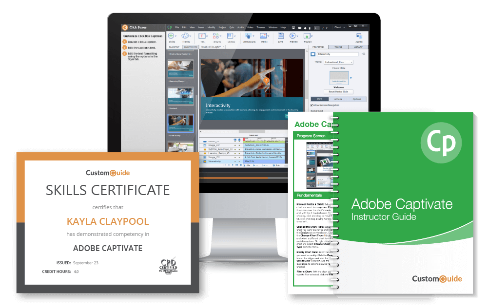Click the Text tool icon
This screenshot has height=307, width=488.
[201, 36]
